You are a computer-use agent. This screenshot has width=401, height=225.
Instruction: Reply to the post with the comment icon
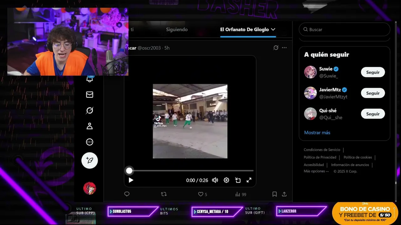pyautogui.click(x=127, y=194)
